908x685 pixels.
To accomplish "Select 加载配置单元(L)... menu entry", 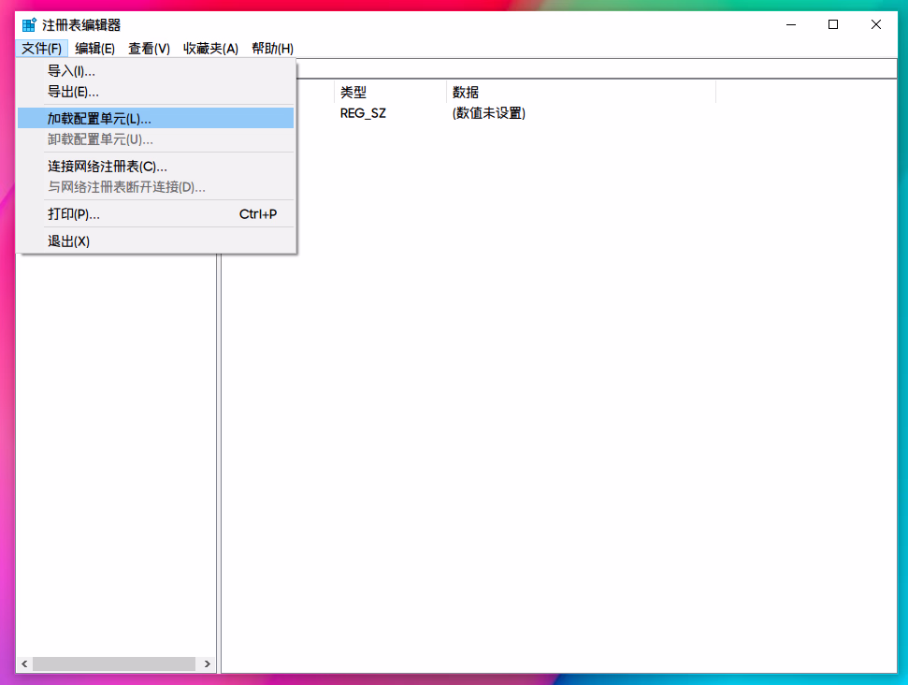I will tap(99, 119).
